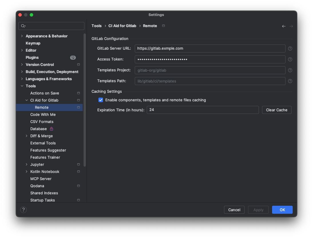The width and height of the screenshot is (313, 238).
Task: Click the Templates Project field
Action: pos(210,70)
